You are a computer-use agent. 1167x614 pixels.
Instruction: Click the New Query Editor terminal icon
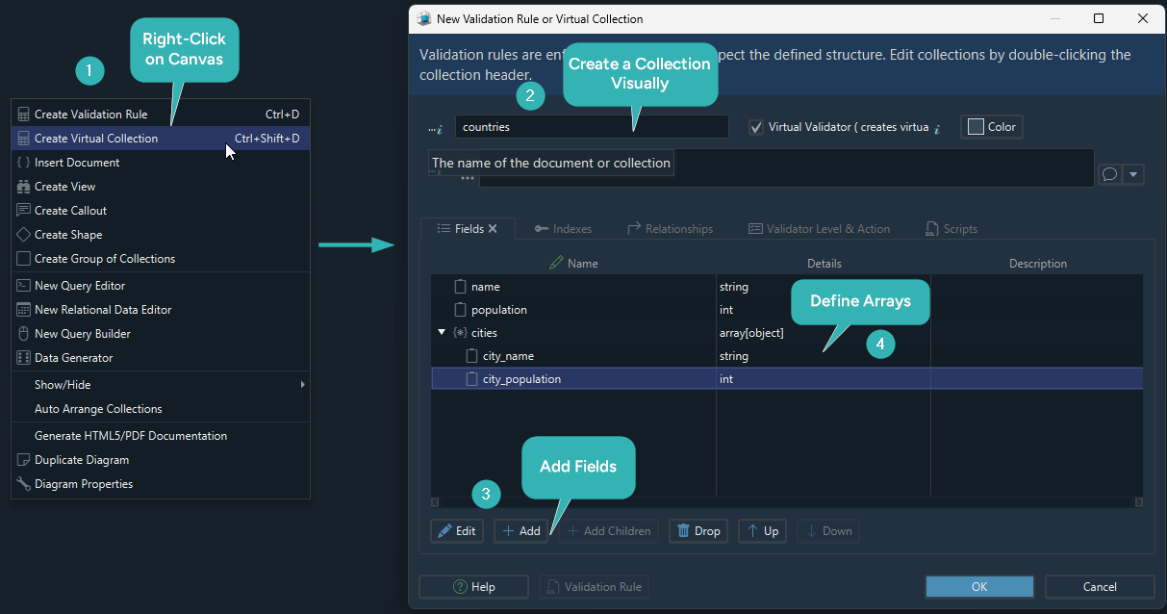pos(23,286)
